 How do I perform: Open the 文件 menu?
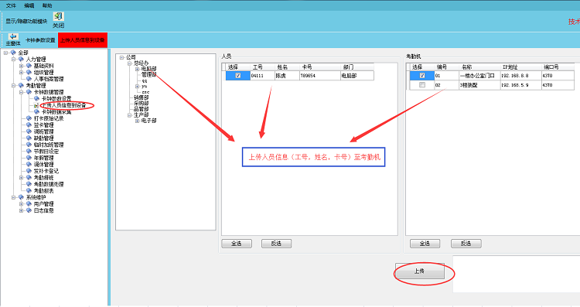click(x=11, y=5)
